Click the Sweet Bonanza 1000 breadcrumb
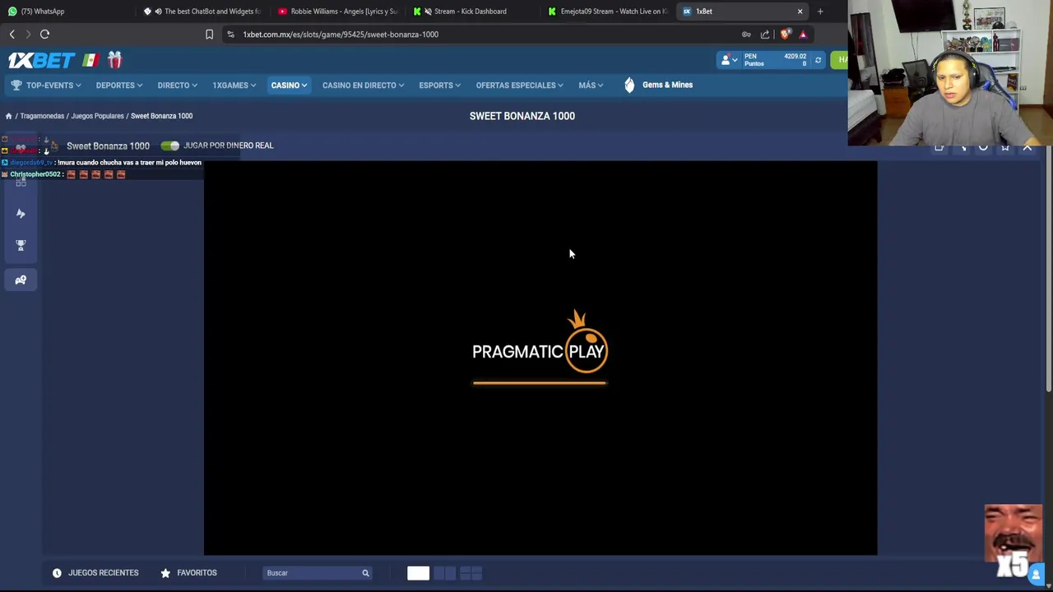 point(161,116)
